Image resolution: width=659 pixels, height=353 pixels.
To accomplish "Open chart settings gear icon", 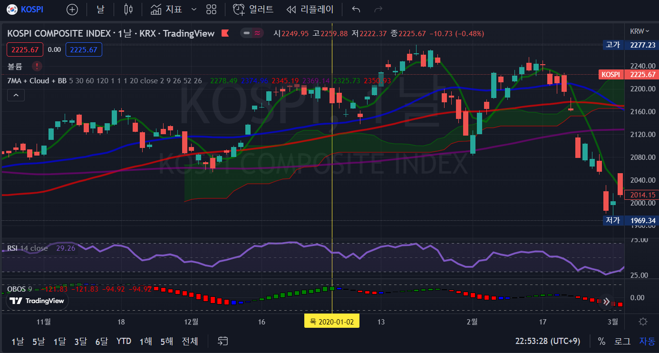I will [x=643, y=322].
